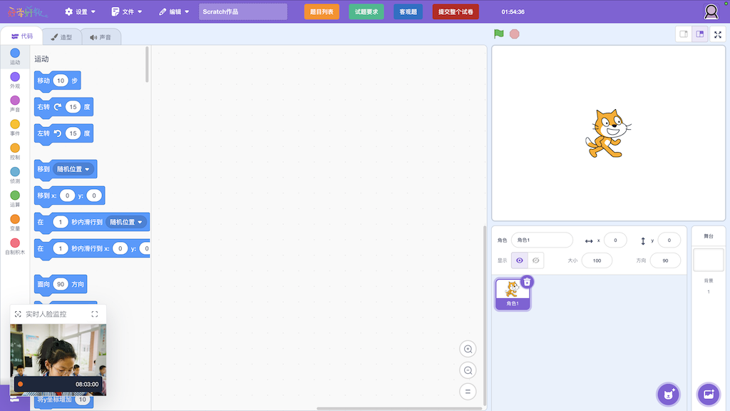730x411 pixels.
Task: Expand the face monitoring video panel
Action: click(x=95, y=314)
